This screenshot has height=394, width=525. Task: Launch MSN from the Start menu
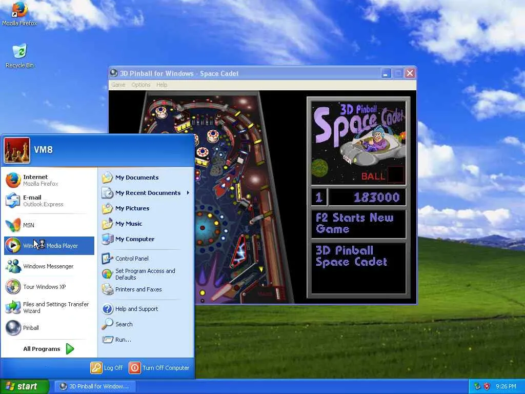[x=49, y=225]
